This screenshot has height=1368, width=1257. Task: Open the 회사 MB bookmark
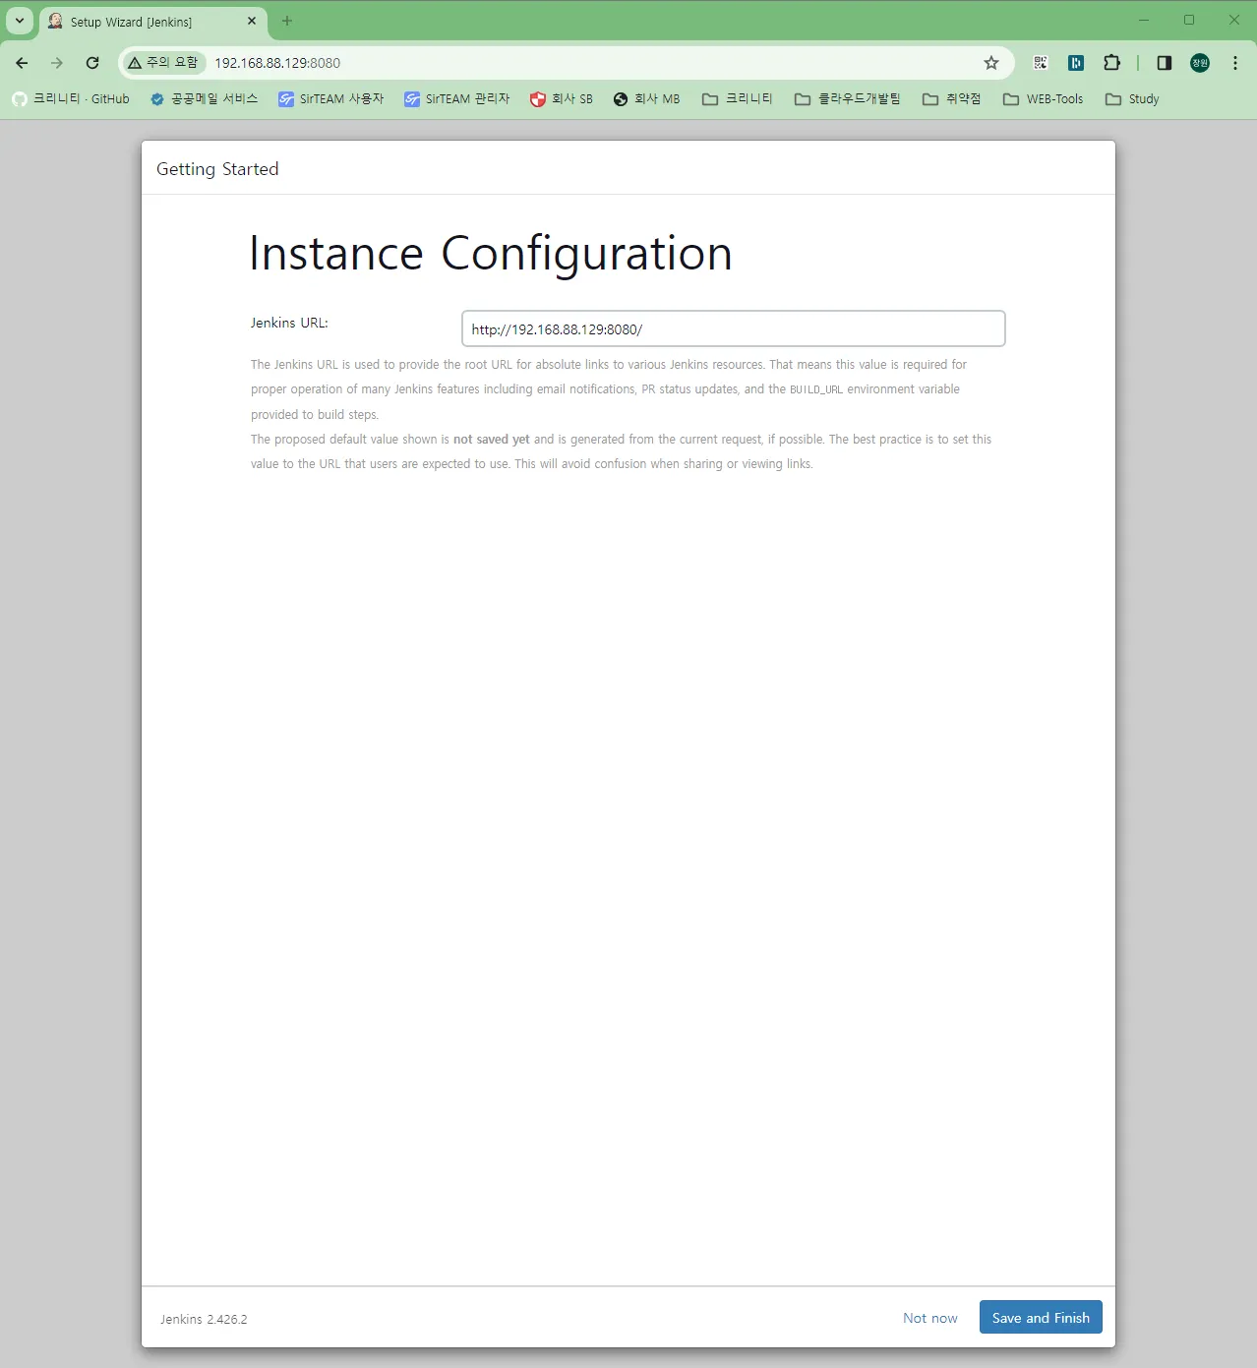pyautogui.click(x=647, y=99)
